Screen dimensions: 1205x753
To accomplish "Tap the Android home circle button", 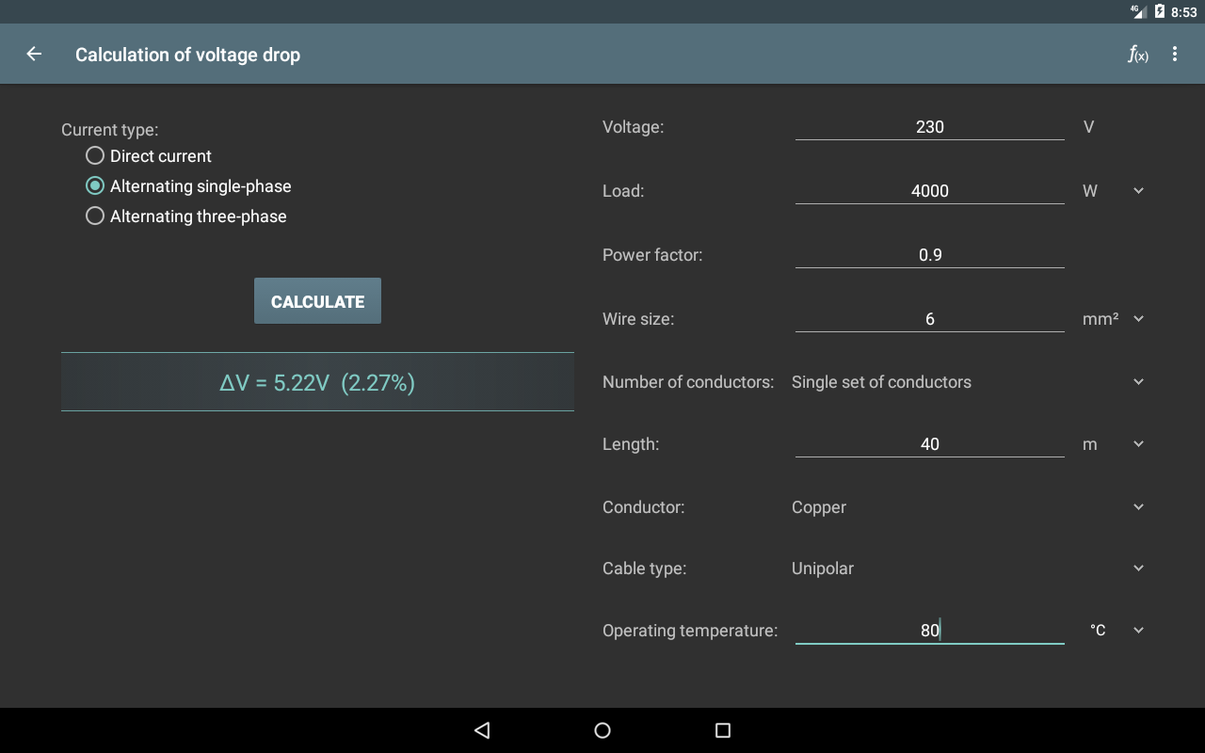I will 602,730.
